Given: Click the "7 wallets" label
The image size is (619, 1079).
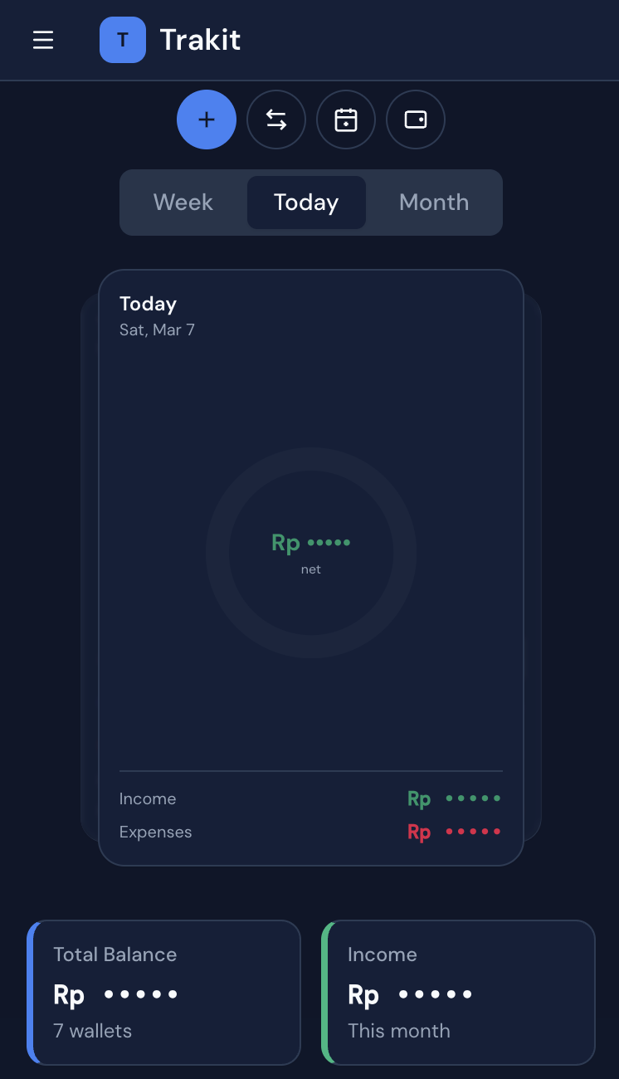Looking at the screenshot, I should [92, 1031].
